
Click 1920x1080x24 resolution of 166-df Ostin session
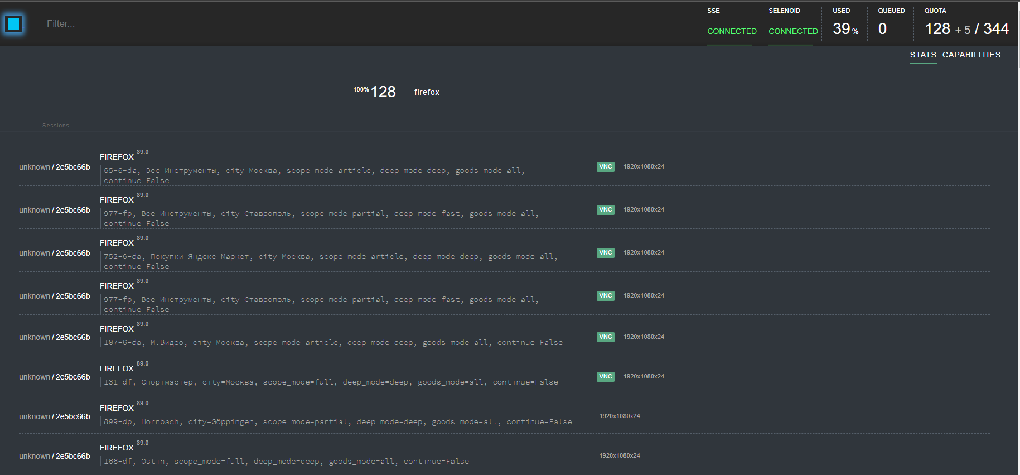coord(620,455)
